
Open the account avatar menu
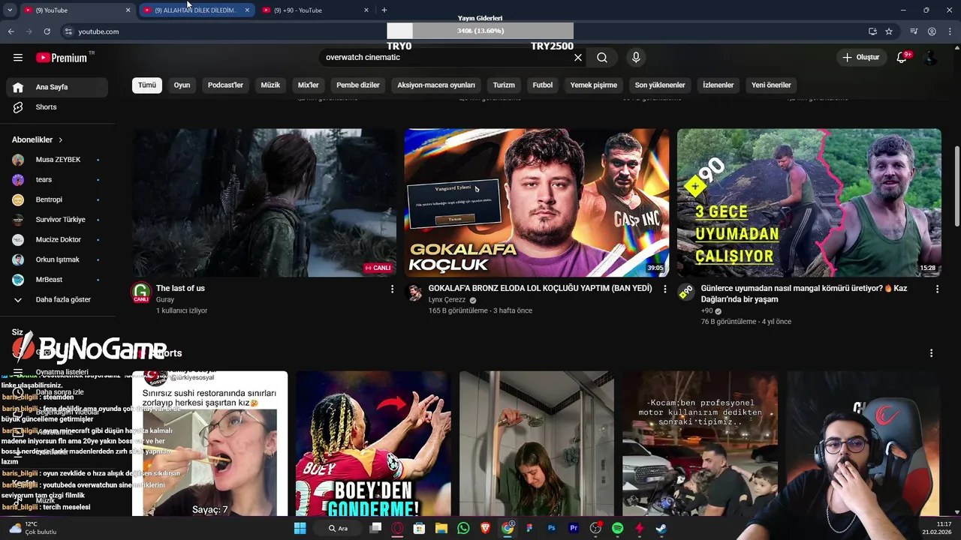pos(930,58)
